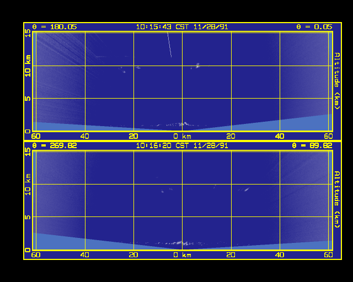The width and height of the screenshot is (353, 282).
Task: Click the 0 altitude tick of the bottom panel
Action: coord(28,250)
